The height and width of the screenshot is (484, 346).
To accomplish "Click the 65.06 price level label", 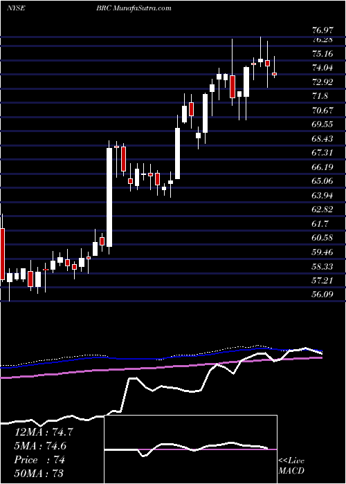I will (323, 181).
